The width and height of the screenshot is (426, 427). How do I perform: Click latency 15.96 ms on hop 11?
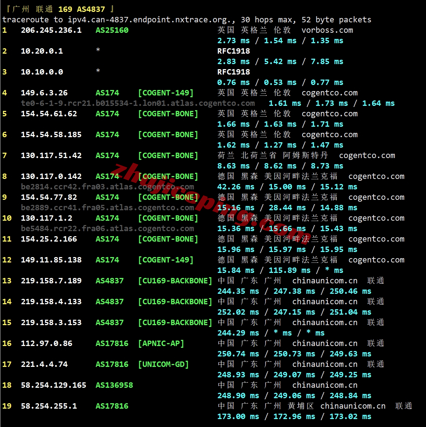pyautogui.click(x=236, y=250)
